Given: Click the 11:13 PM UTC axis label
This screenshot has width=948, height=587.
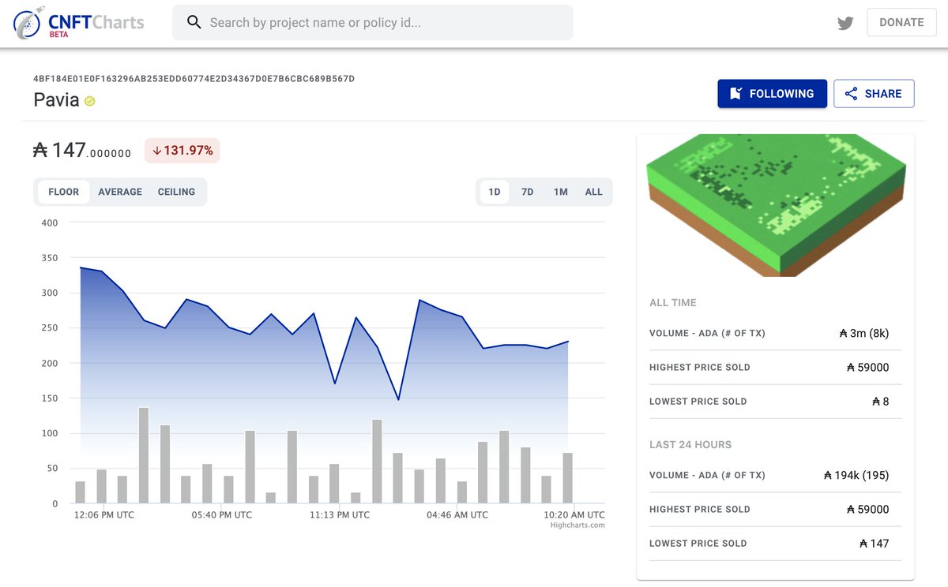Looking at the screenshot, I should (x=340, y=514).
